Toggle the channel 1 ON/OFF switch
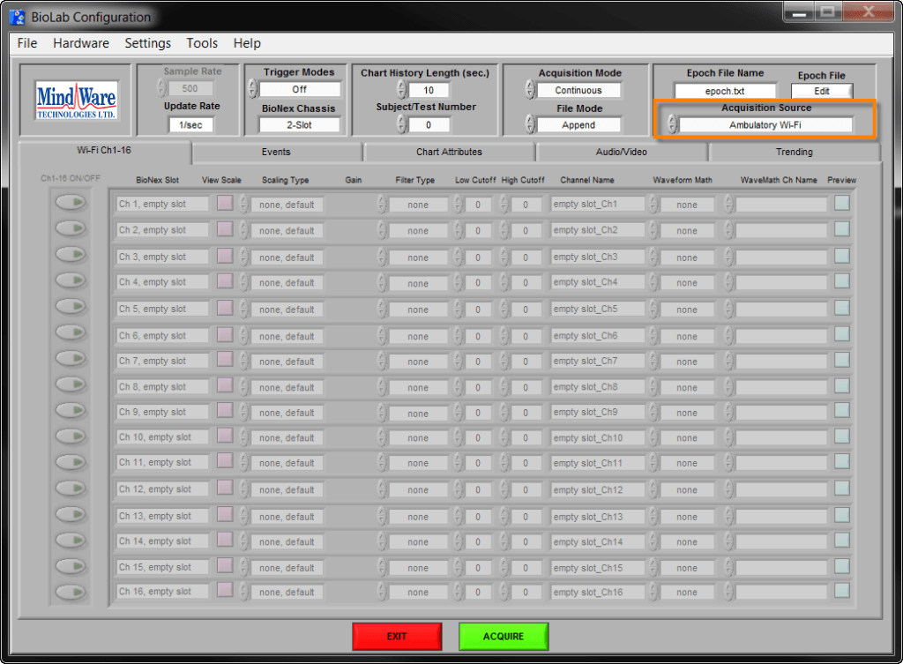This screenshot has width=903, height=664. (x=71, y=202)
